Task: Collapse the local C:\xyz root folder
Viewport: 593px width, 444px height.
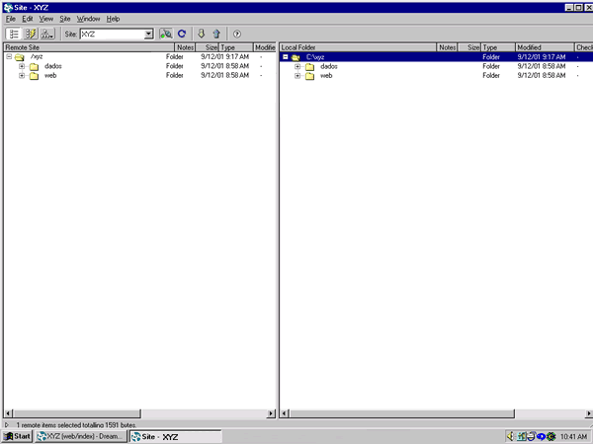Action: pos(285,57)
